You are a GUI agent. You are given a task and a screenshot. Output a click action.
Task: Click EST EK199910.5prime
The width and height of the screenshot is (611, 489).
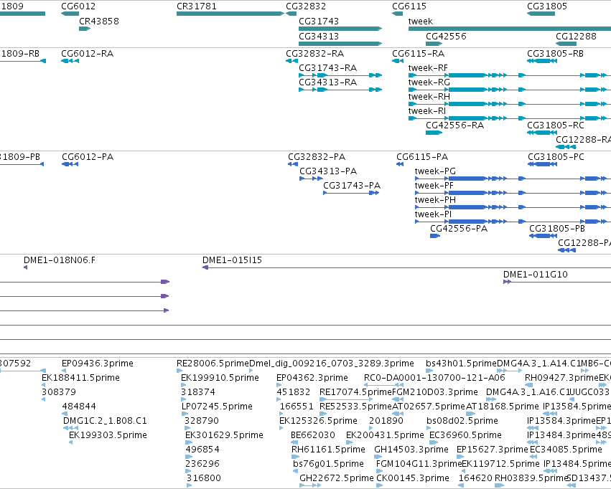(184, 385)
